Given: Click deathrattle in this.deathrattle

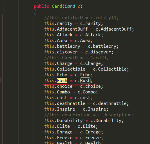Looking at the screenshot, I should click(71, 103).
